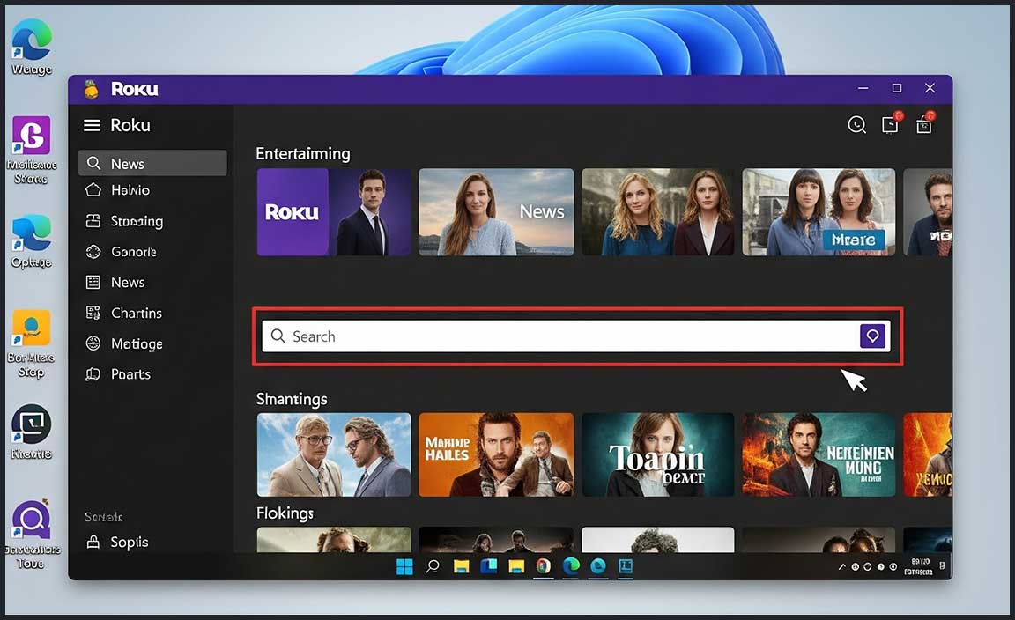Open the shopping bag icon in top bar
This screenshot has width=1015, height=620.
coord(925,123)
